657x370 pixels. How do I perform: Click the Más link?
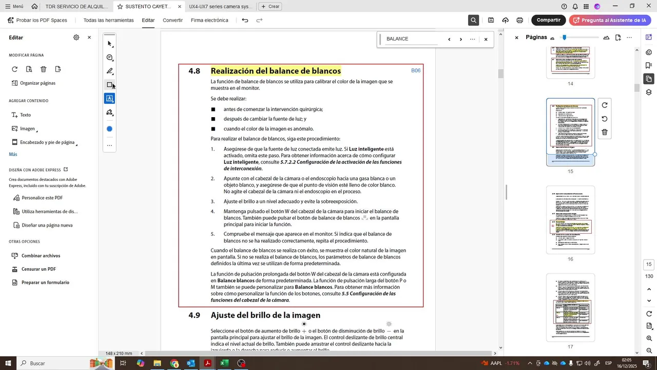(x=13, y=154)
